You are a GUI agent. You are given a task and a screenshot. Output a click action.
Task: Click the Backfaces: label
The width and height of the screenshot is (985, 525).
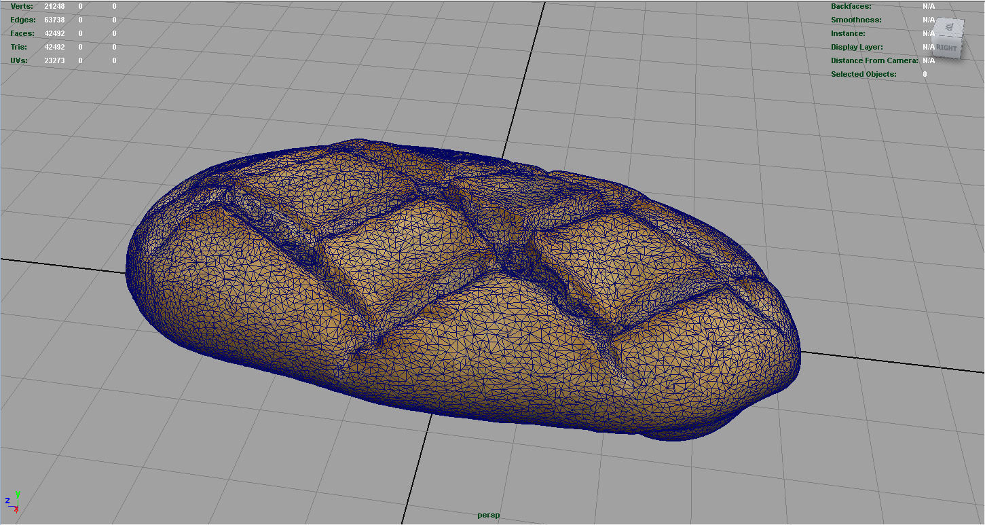[x=851, y=6]
